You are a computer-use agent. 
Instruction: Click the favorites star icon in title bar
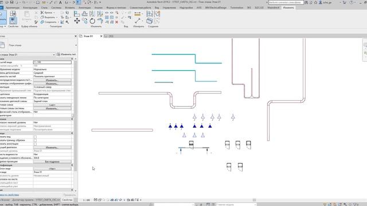(x=315, y=2)
